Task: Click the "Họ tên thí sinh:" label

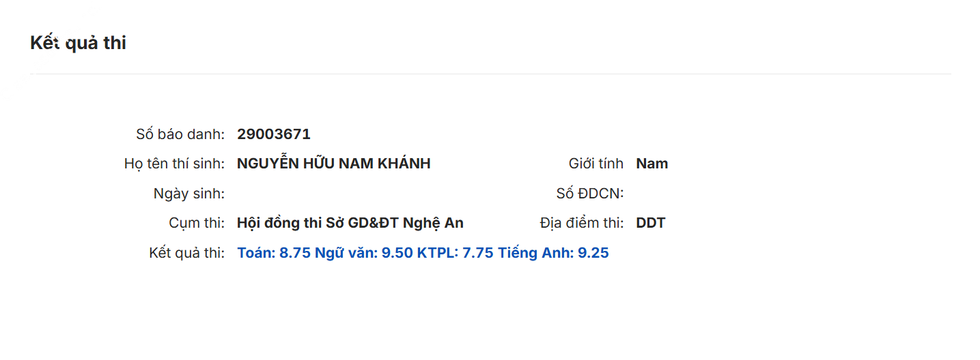Action: pyautogui.click(x=174, y=164)
